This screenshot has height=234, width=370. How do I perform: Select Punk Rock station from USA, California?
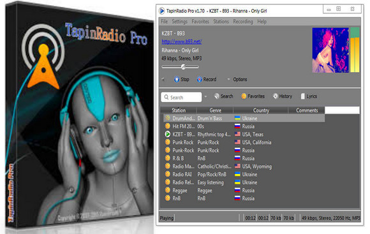coord(183,142)
